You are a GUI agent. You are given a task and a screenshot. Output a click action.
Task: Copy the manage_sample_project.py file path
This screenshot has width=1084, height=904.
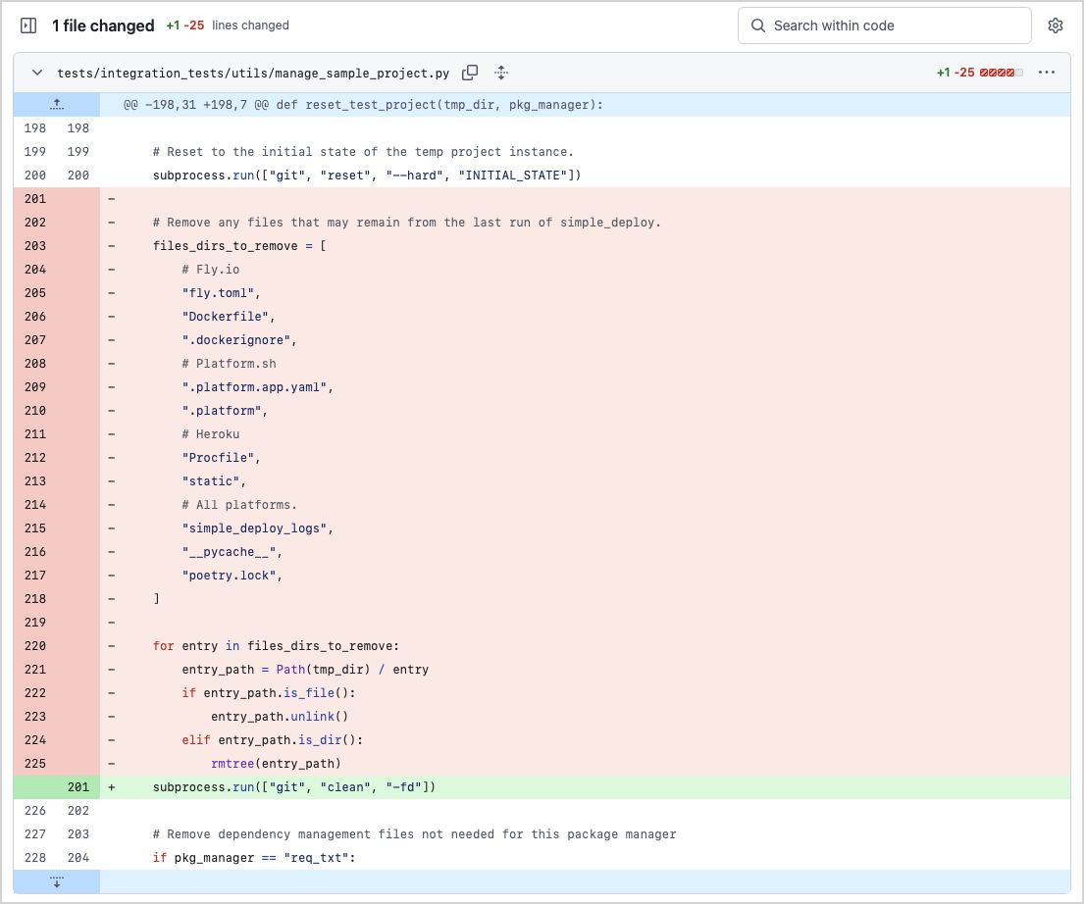point(470,72)
